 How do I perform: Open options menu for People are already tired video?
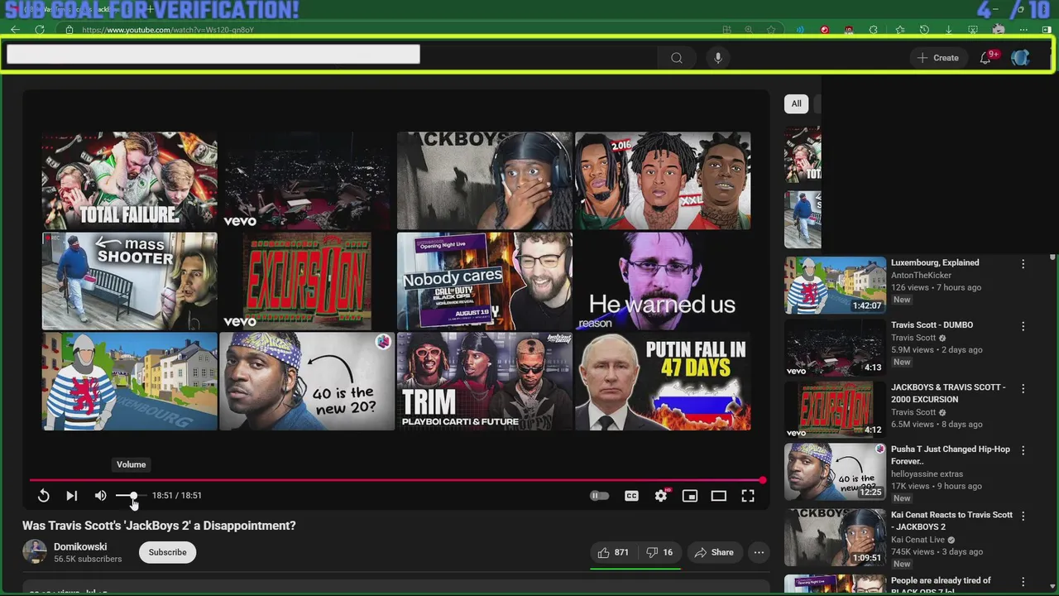[x=1023, y=582]
